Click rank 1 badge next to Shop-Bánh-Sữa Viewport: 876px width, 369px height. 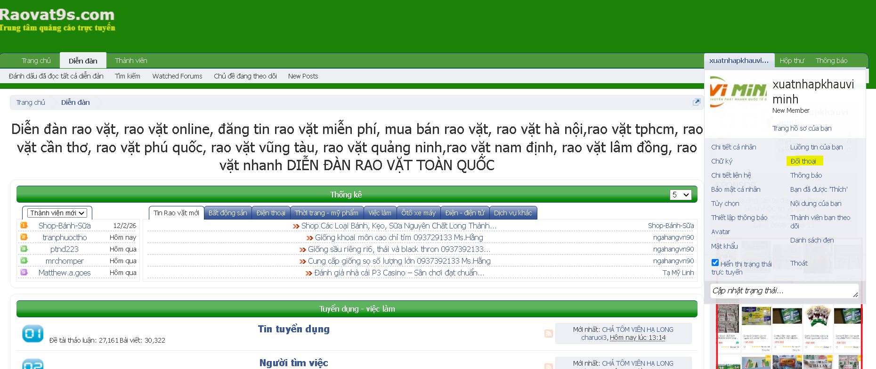coord(24,226)
